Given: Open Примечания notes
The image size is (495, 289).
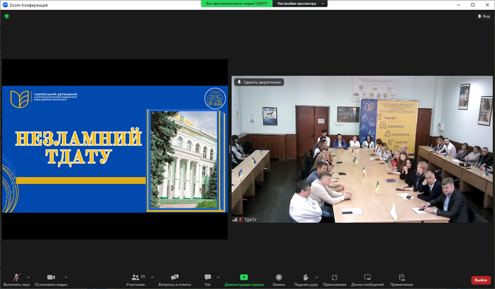Looking at the screenshot, I should pos(402,280).
